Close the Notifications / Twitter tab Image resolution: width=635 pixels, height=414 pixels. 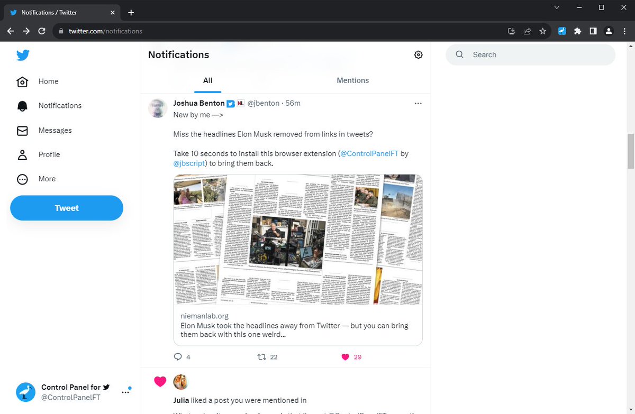pos(113,12)
